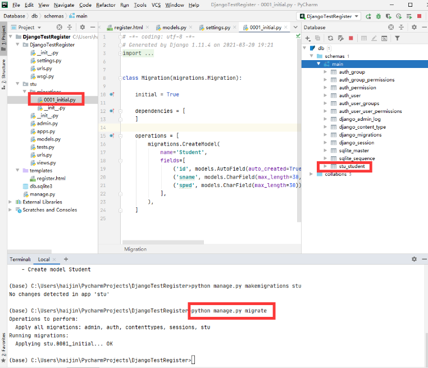Image resolution: width=428 pixels, height=368 pixels.
Task: Click the filter funnel icon in Database panel
Action: [x=397, y=38]
